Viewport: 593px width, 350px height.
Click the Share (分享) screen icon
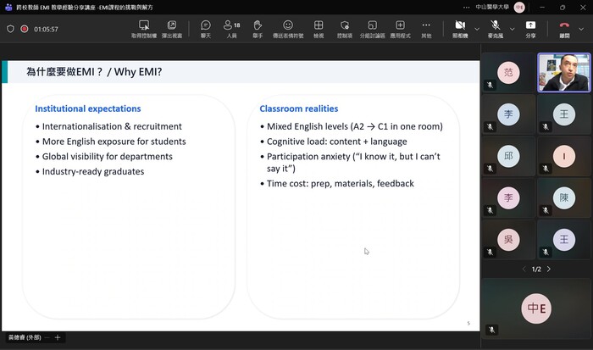tap(530, 25)
